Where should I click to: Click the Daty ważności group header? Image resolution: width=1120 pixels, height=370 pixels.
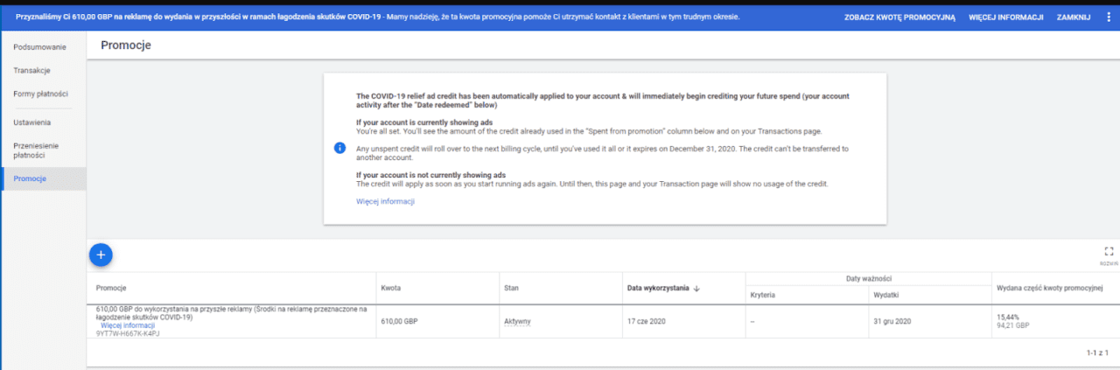[x=869, y=278]
